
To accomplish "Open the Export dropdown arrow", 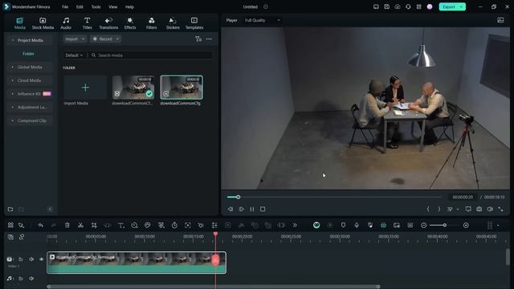I will tap(461, 7).
